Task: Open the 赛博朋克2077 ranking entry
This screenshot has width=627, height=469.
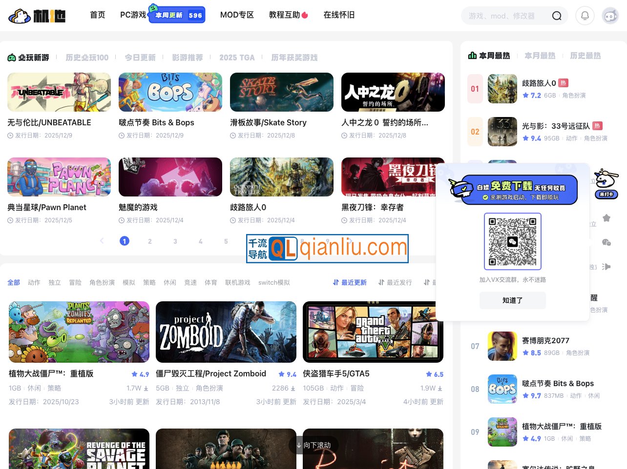Action: click(x=545, y=341)
